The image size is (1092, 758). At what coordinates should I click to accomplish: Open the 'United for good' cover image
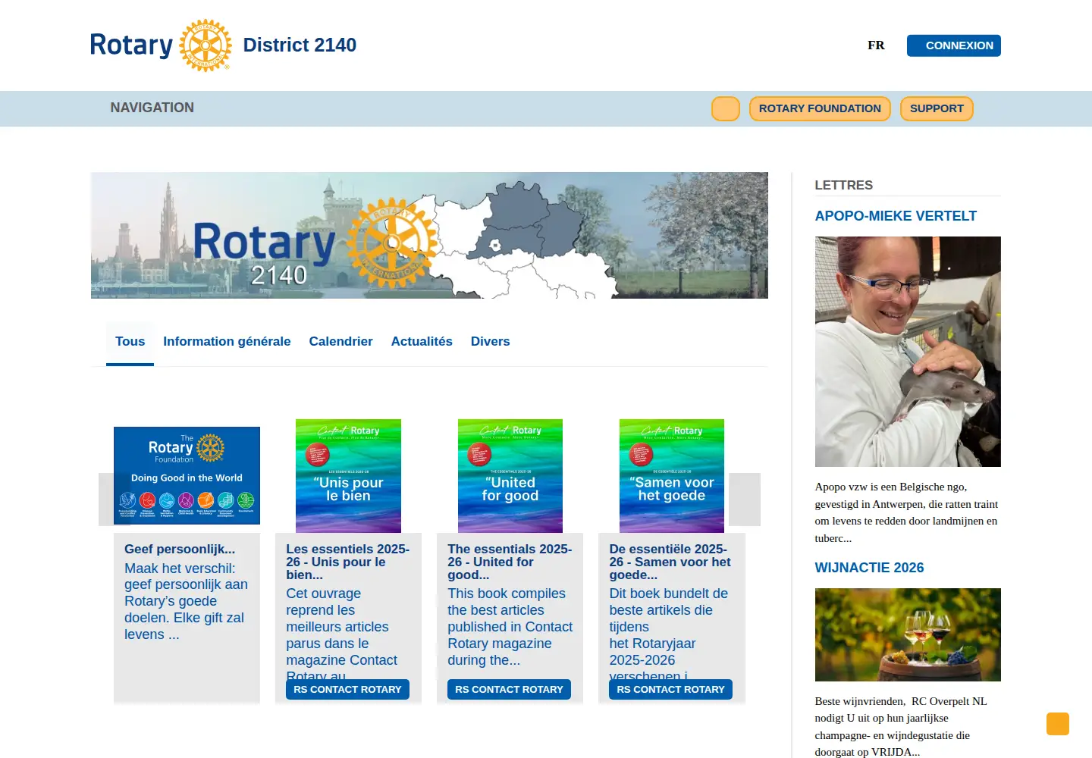[x=510, y=476]
